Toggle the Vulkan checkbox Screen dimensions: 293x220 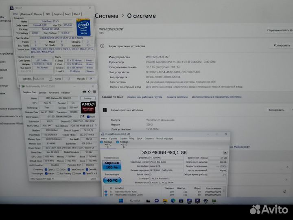(x=46, y=174)
